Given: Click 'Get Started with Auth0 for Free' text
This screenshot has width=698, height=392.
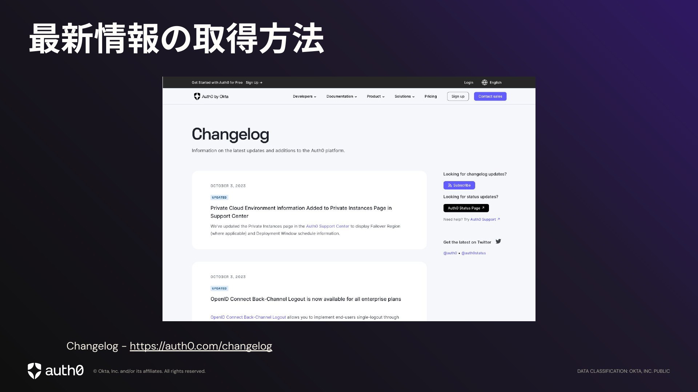Looking at the screenshot, I should point(217,83).
